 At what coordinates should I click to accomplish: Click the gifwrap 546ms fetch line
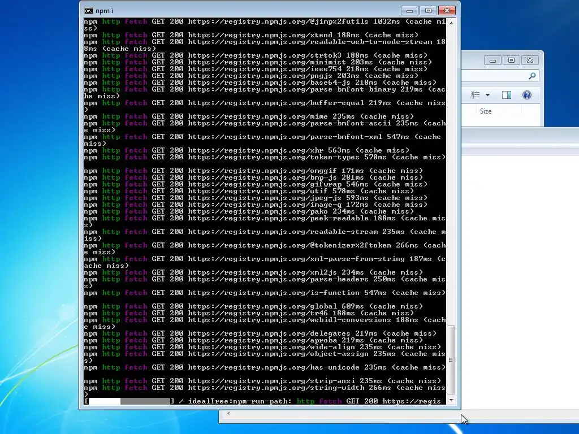[x=256, y=185]
